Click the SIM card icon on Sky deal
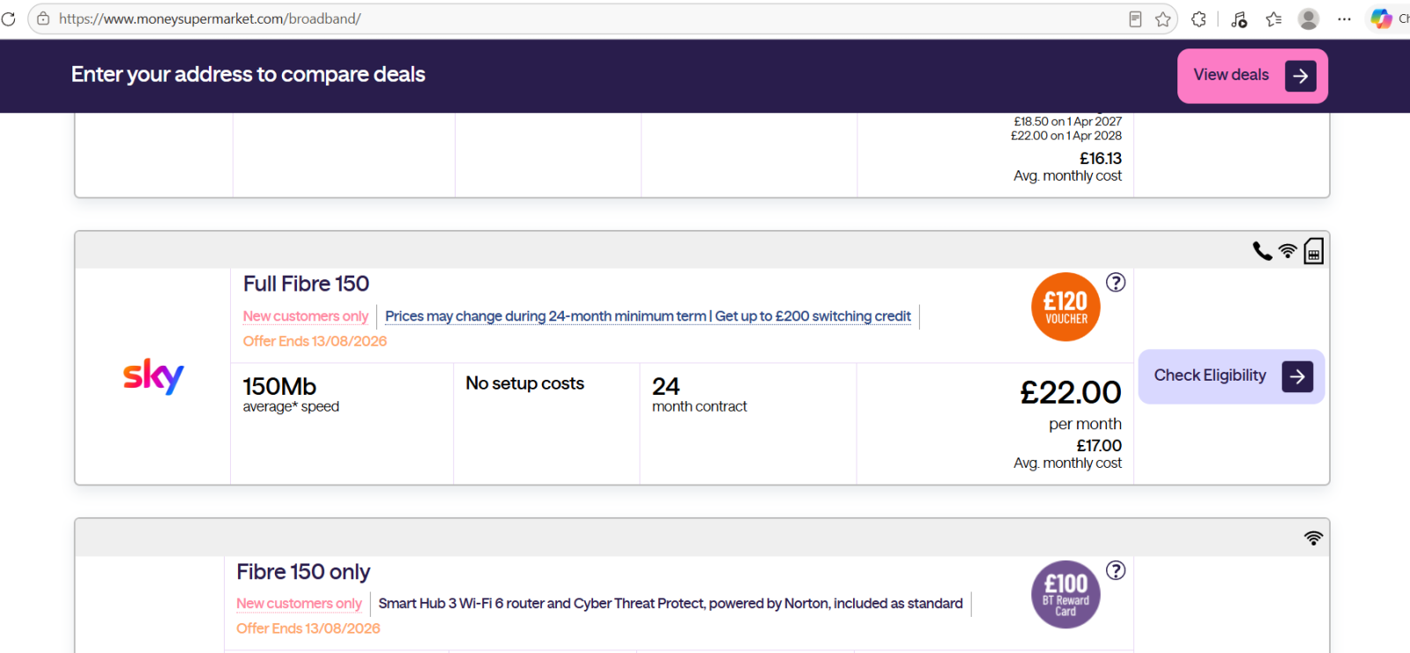This screenshot has height=653, width=1410. pos(1313,251)
